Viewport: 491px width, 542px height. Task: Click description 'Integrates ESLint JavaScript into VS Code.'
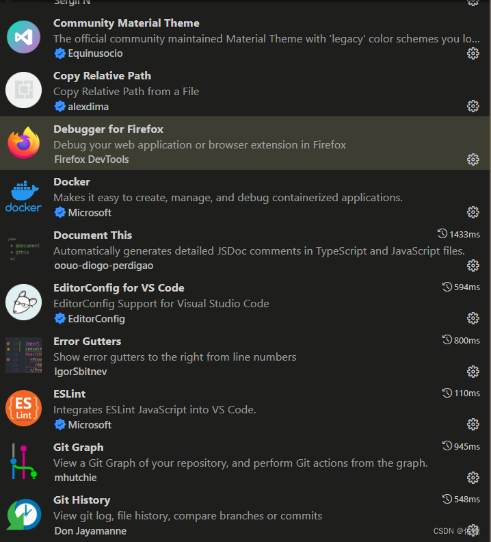(x=155, y=410)
